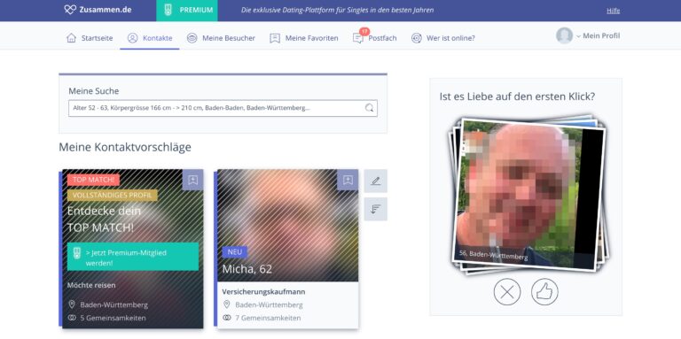Expand the Mein Profil dropdown
Viewport: 681px width, 339px height.
pos(588,36)
